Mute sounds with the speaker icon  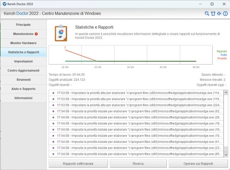tap(219, 14)
